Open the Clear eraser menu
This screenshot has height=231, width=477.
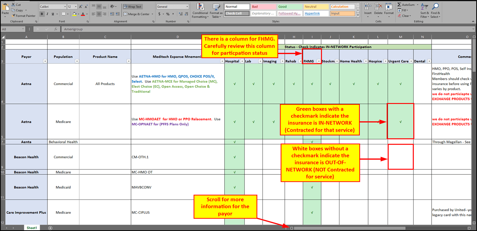(x=405, y=16)
